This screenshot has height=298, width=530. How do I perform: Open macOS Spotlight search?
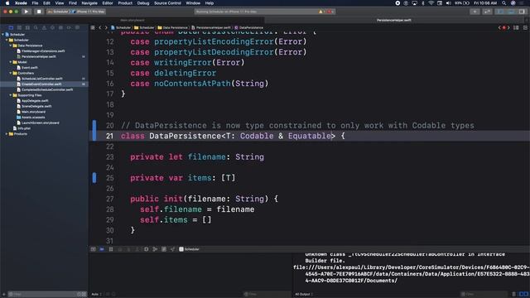[x=503, y=3]
